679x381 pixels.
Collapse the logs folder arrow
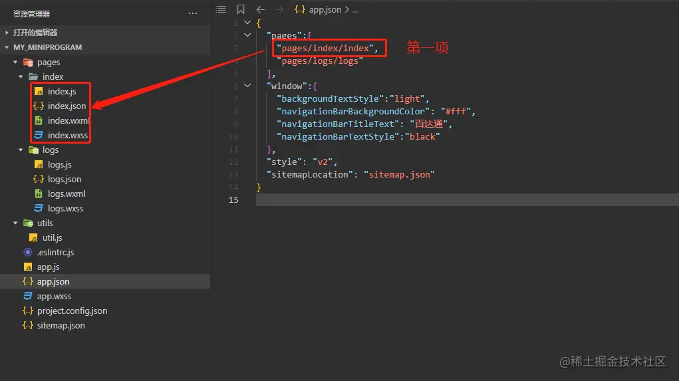[21, 150]
